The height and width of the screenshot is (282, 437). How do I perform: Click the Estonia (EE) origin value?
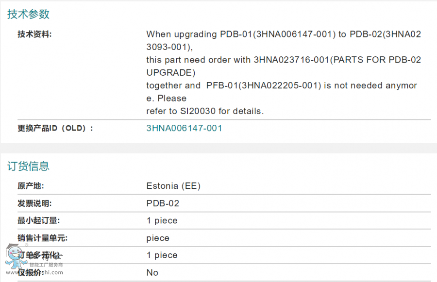(x=173, y=186)
